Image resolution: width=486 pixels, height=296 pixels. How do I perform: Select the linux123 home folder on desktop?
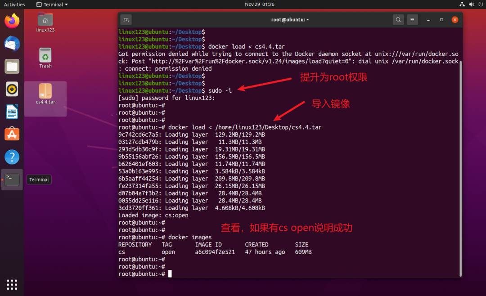[x=45, y=22]
